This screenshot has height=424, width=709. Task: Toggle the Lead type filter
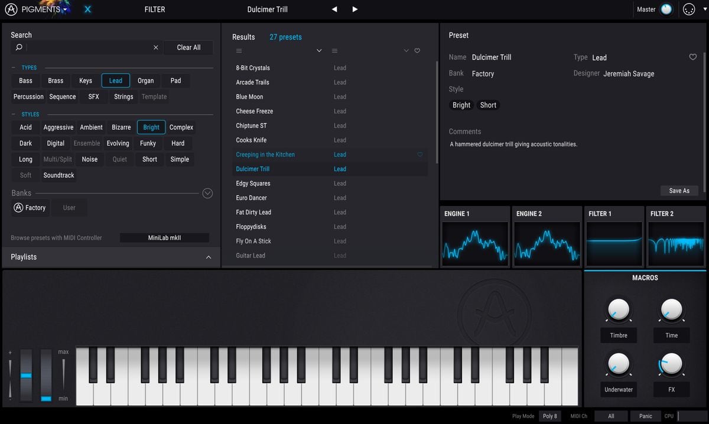115,81
